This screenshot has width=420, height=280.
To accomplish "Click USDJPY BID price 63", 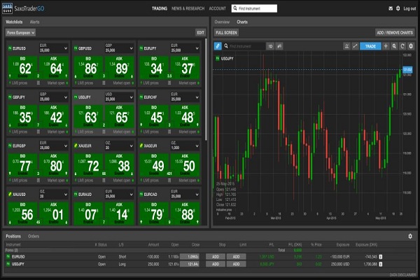I will [x=88, y=116].
